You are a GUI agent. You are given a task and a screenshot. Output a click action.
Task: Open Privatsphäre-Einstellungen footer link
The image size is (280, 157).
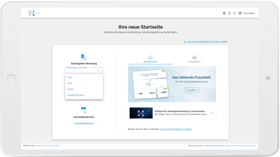click(x=214, y=146)
